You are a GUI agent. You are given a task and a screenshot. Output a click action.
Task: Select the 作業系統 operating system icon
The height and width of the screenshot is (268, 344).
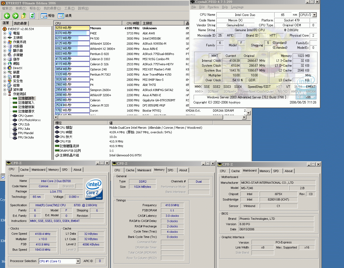click(x=10, y=42)
